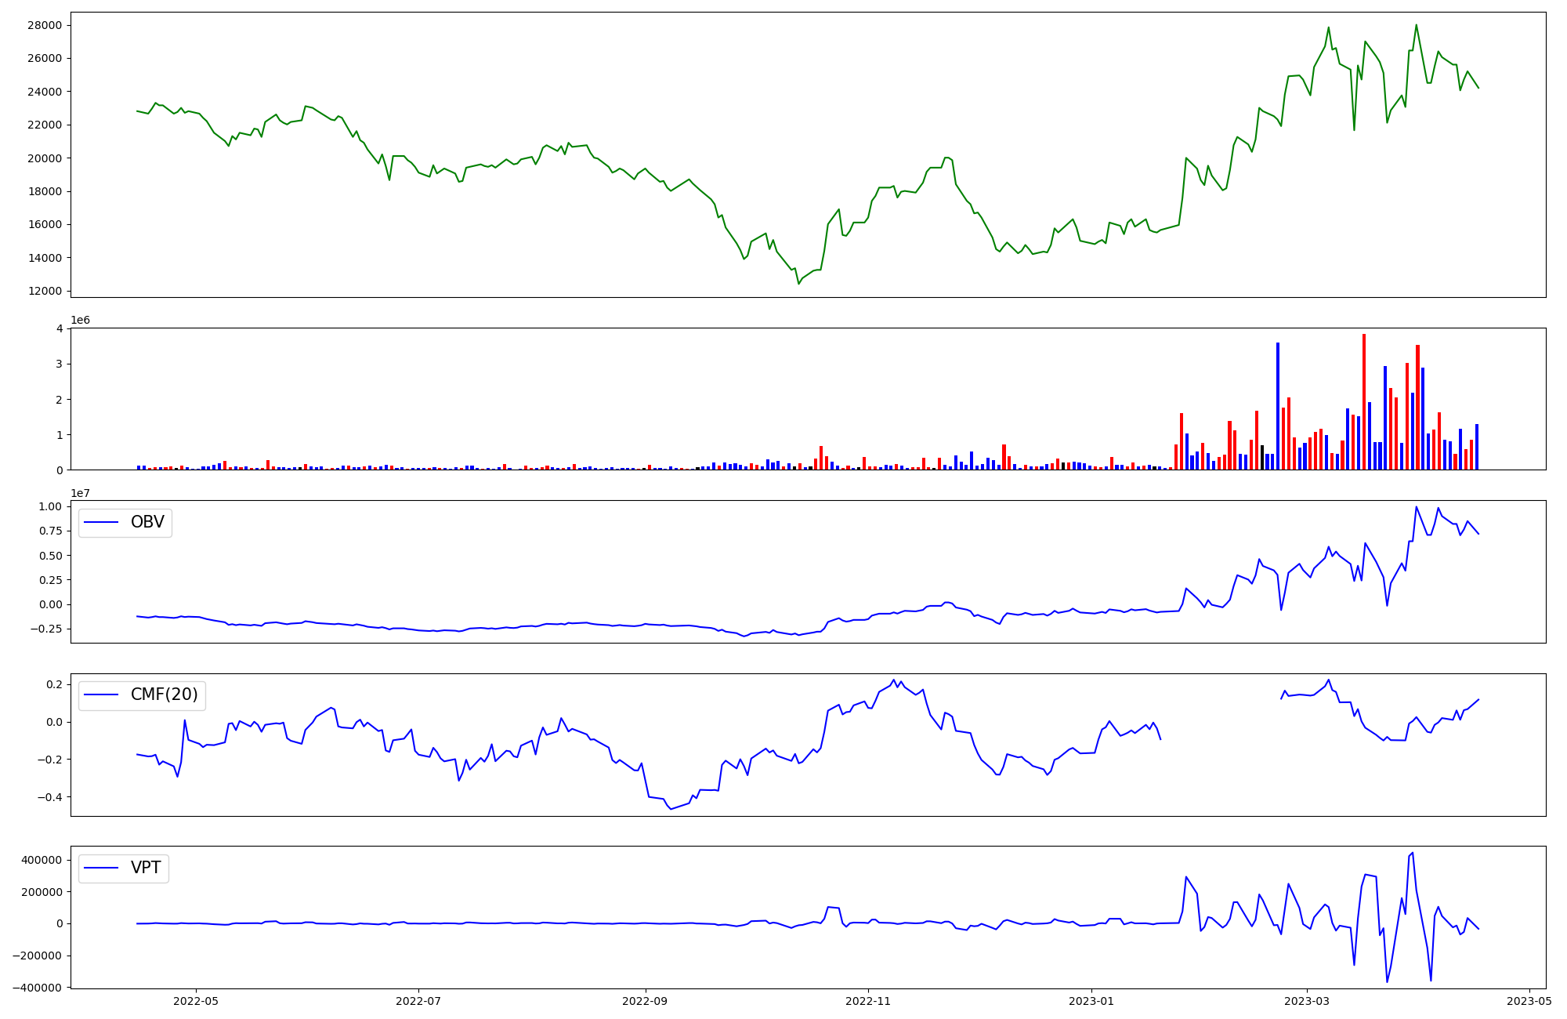Click the 2023-03 date tick label
This screenshot has height=1019, width=1567.
tap(1307, 1001)
